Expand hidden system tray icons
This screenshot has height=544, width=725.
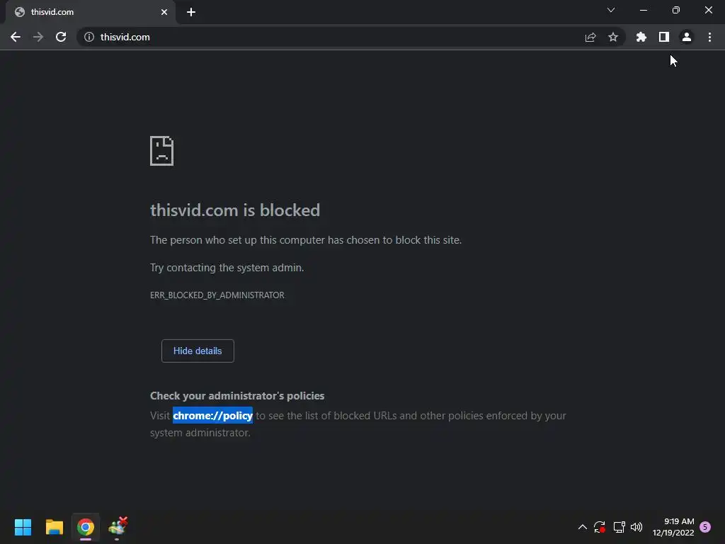pyautogui.click(x=583, y=527)
